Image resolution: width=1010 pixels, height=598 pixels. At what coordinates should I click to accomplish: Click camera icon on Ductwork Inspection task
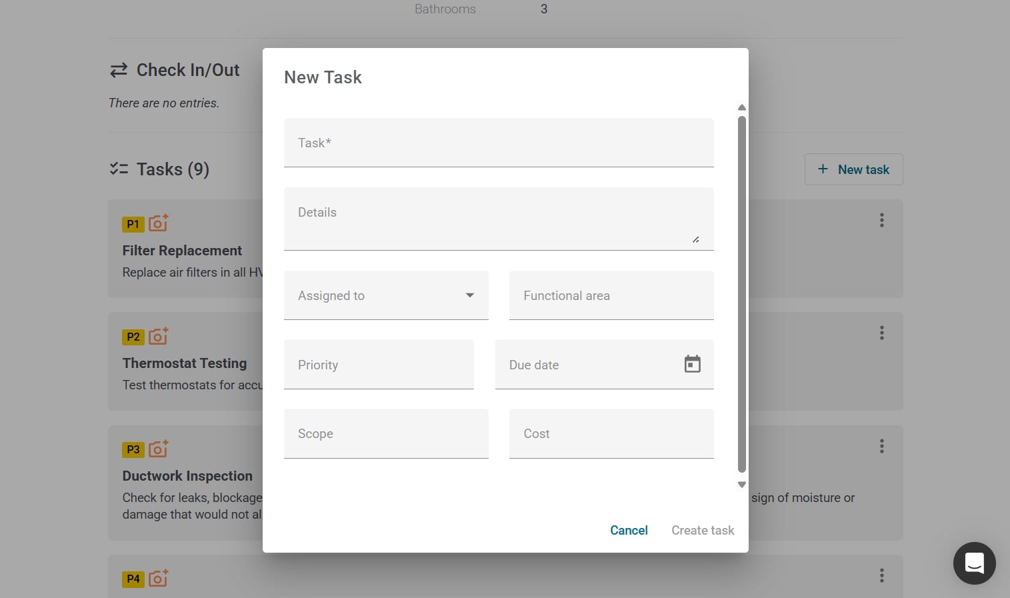158,449
